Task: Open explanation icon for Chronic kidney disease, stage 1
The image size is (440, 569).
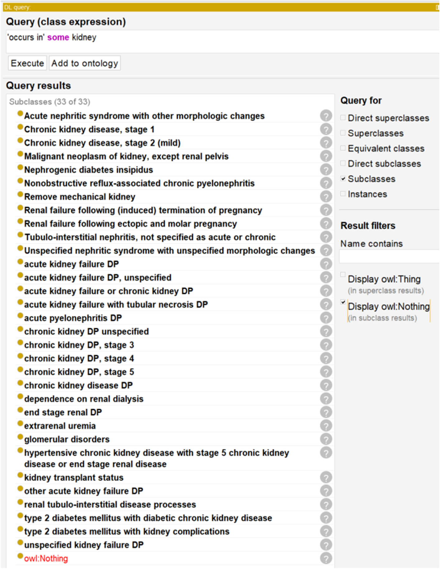Action: pyautogui.click(x=326, y=129)
